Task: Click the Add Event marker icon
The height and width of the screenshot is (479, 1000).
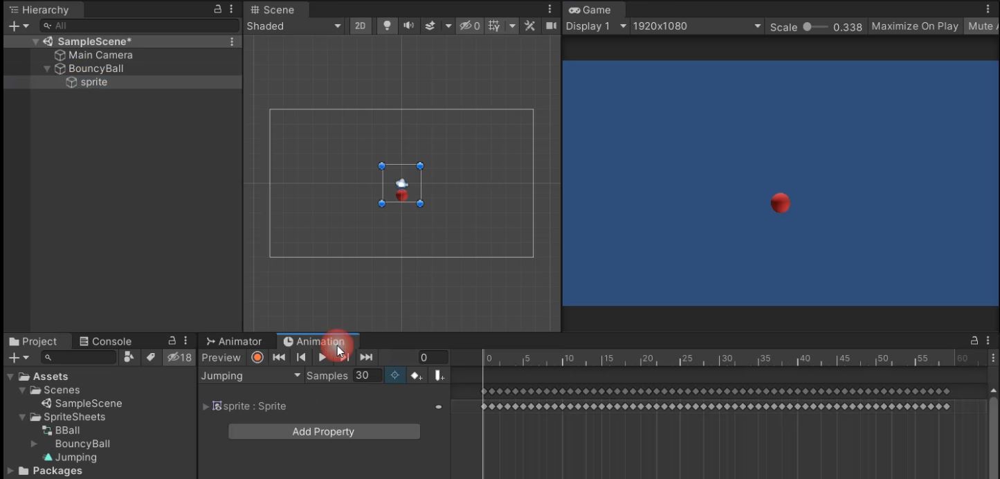Action: pos(439,376)
